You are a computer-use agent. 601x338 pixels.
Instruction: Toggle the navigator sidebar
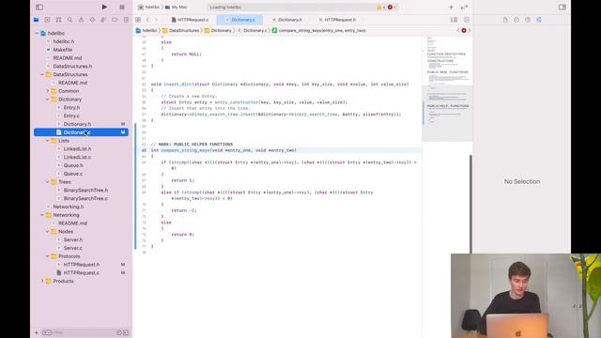[x=39, y=7]
